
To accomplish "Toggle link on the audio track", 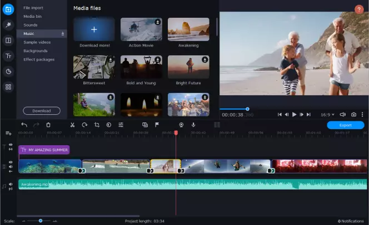I will [11, 188].
